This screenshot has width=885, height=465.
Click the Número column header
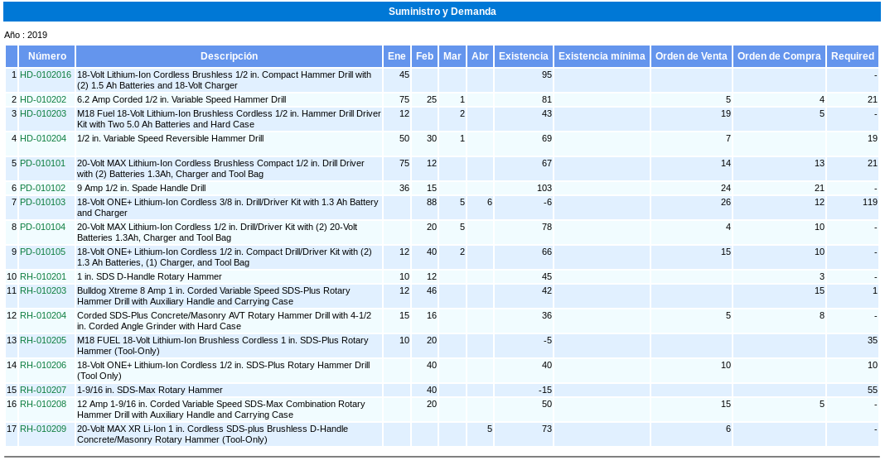click(47, 55)
